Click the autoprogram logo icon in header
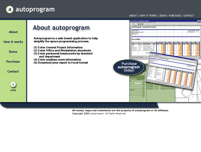Viewport: 201px width, 152px height. pos(10,9)
